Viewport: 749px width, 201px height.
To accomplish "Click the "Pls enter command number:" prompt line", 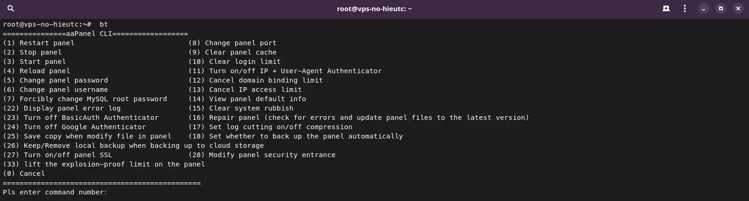I will pos(55,192).
